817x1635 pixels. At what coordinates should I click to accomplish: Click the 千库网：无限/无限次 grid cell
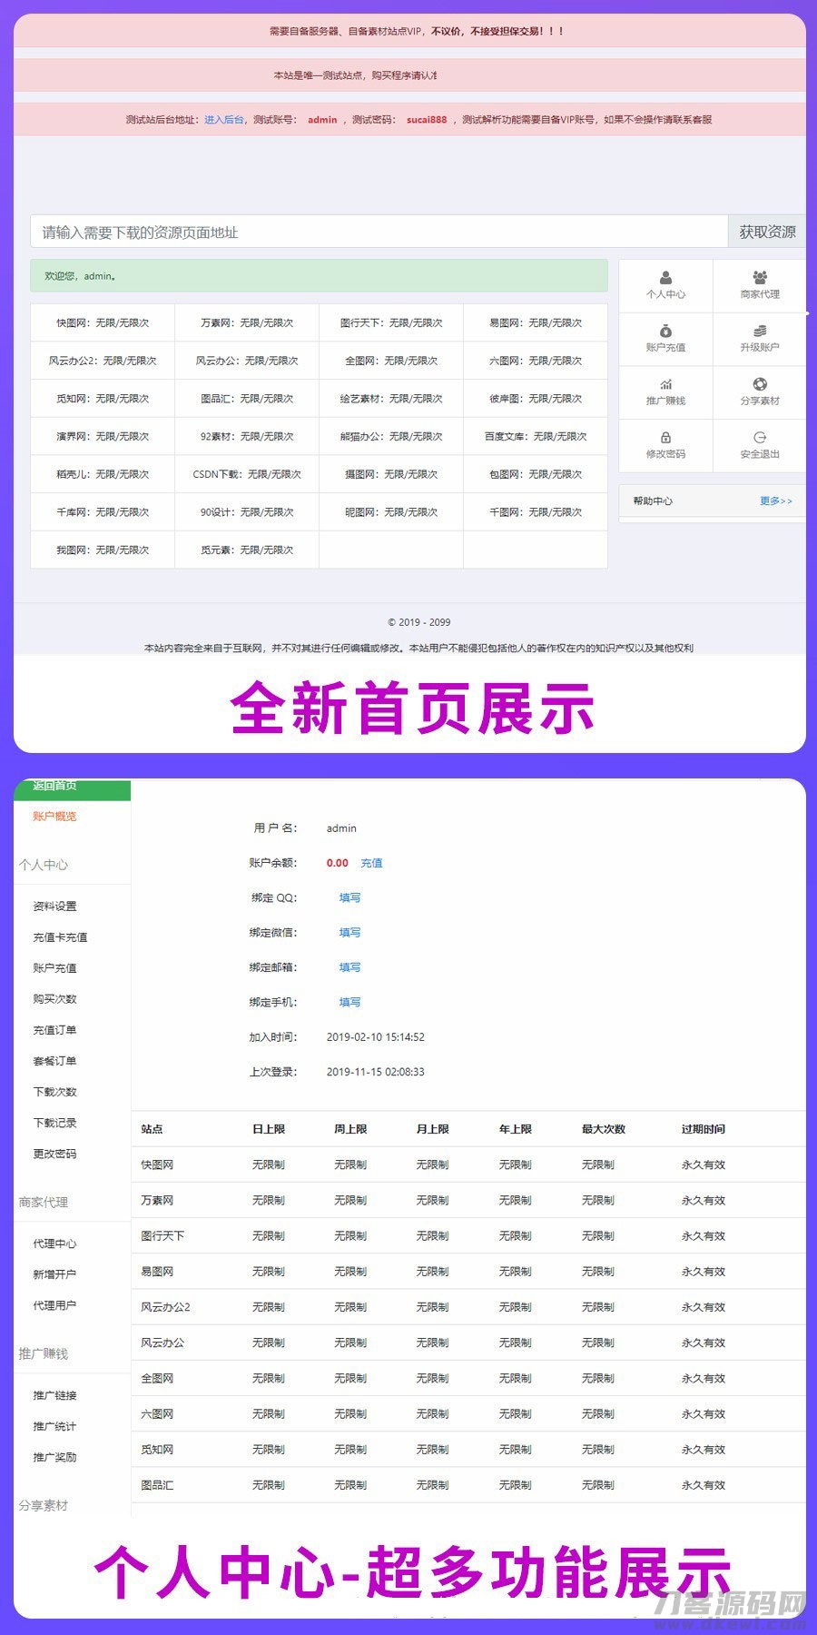point(103,512)
